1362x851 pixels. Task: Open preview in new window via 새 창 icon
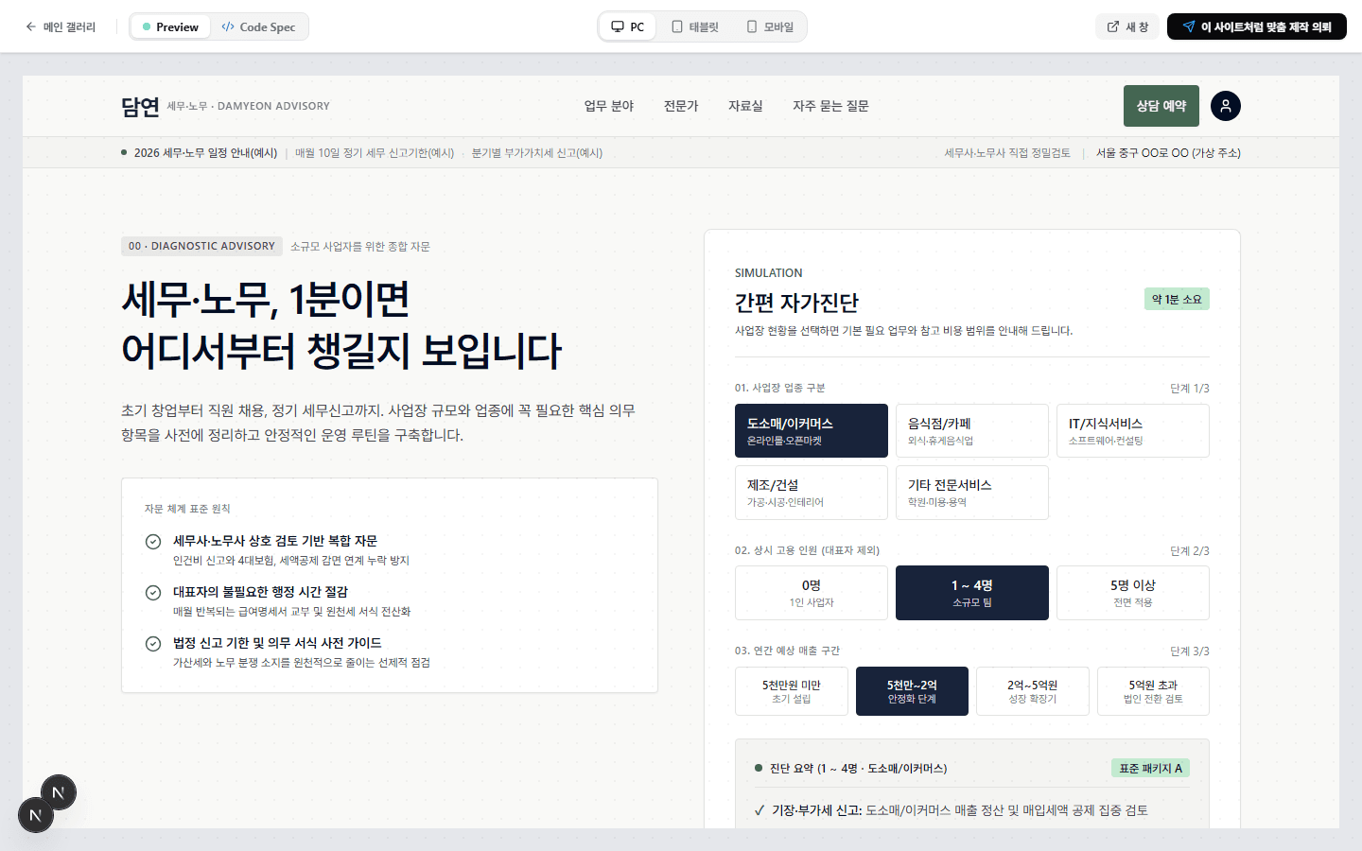(1113, 26)
